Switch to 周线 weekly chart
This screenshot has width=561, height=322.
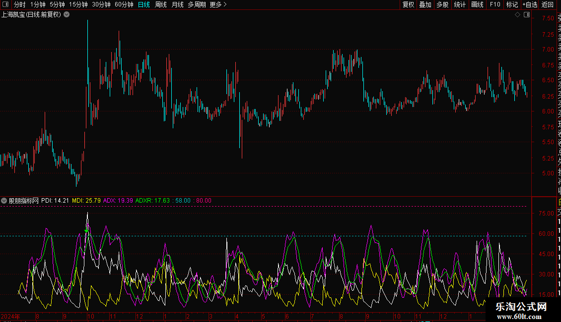(x=161, y=4)
